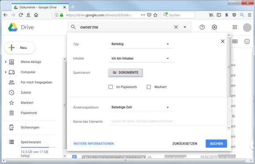Open Papierkorb in sidebar
The height and width of the screenshot is (164, 255).
click(x=29, y=113)
